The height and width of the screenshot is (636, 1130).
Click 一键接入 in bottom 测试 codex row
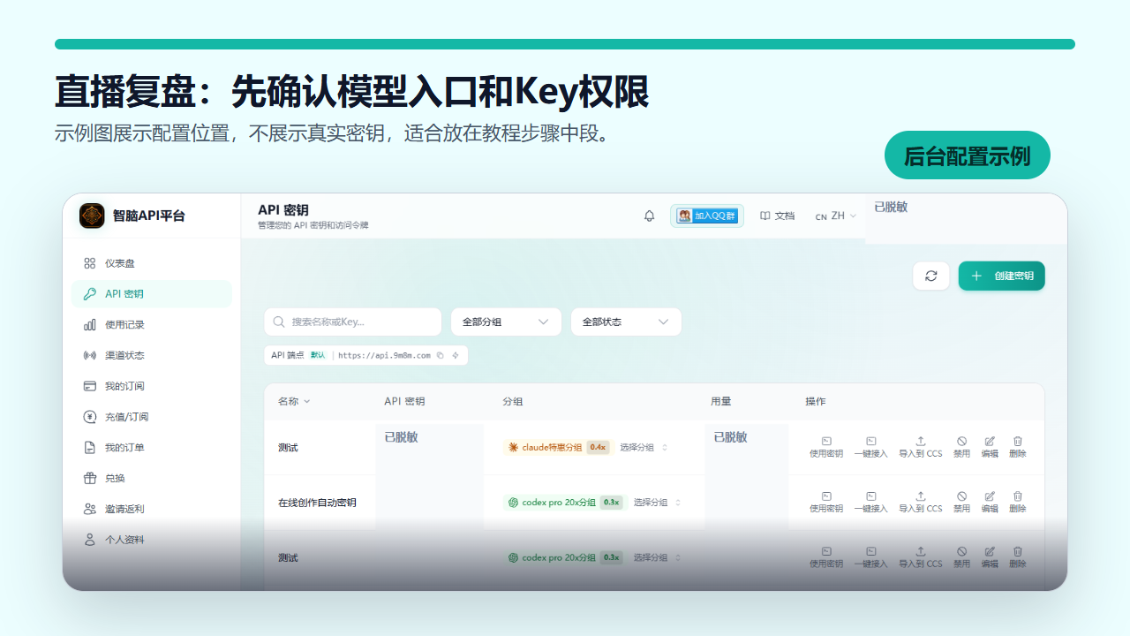pyautogui.click(x=871, y=556)
